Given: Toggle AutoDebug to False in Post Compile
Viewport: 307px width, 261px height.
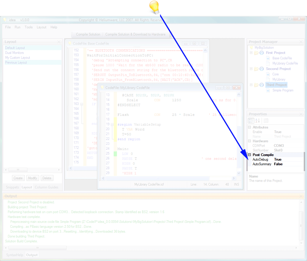Looking at the screenshot, I should pos(278,159).
